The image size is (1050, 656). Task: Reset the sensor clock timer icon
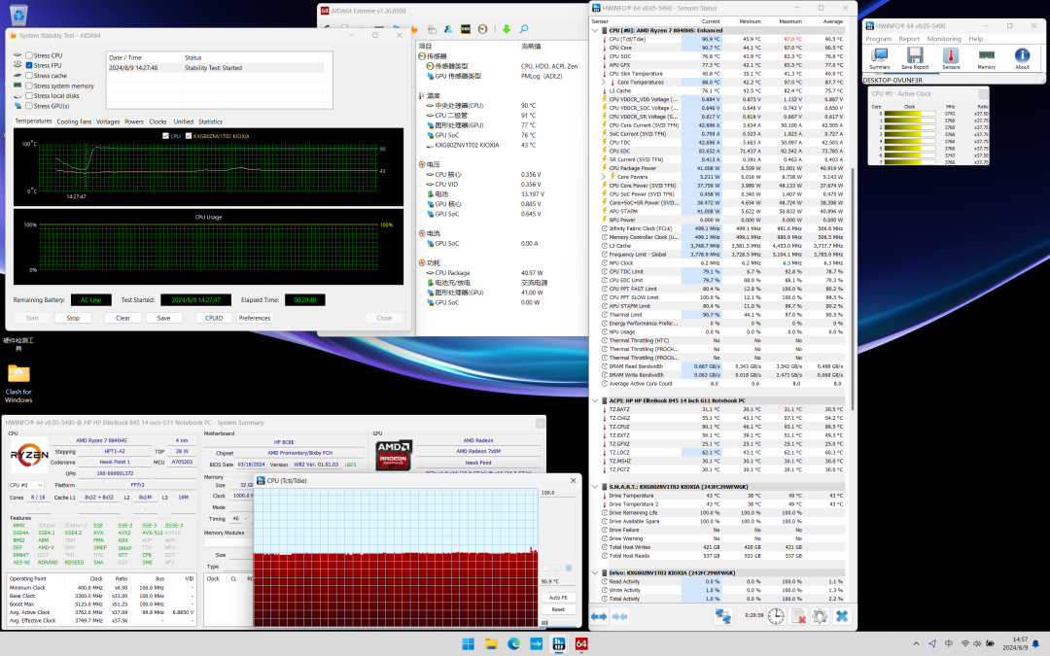click(x=776, y=616)
